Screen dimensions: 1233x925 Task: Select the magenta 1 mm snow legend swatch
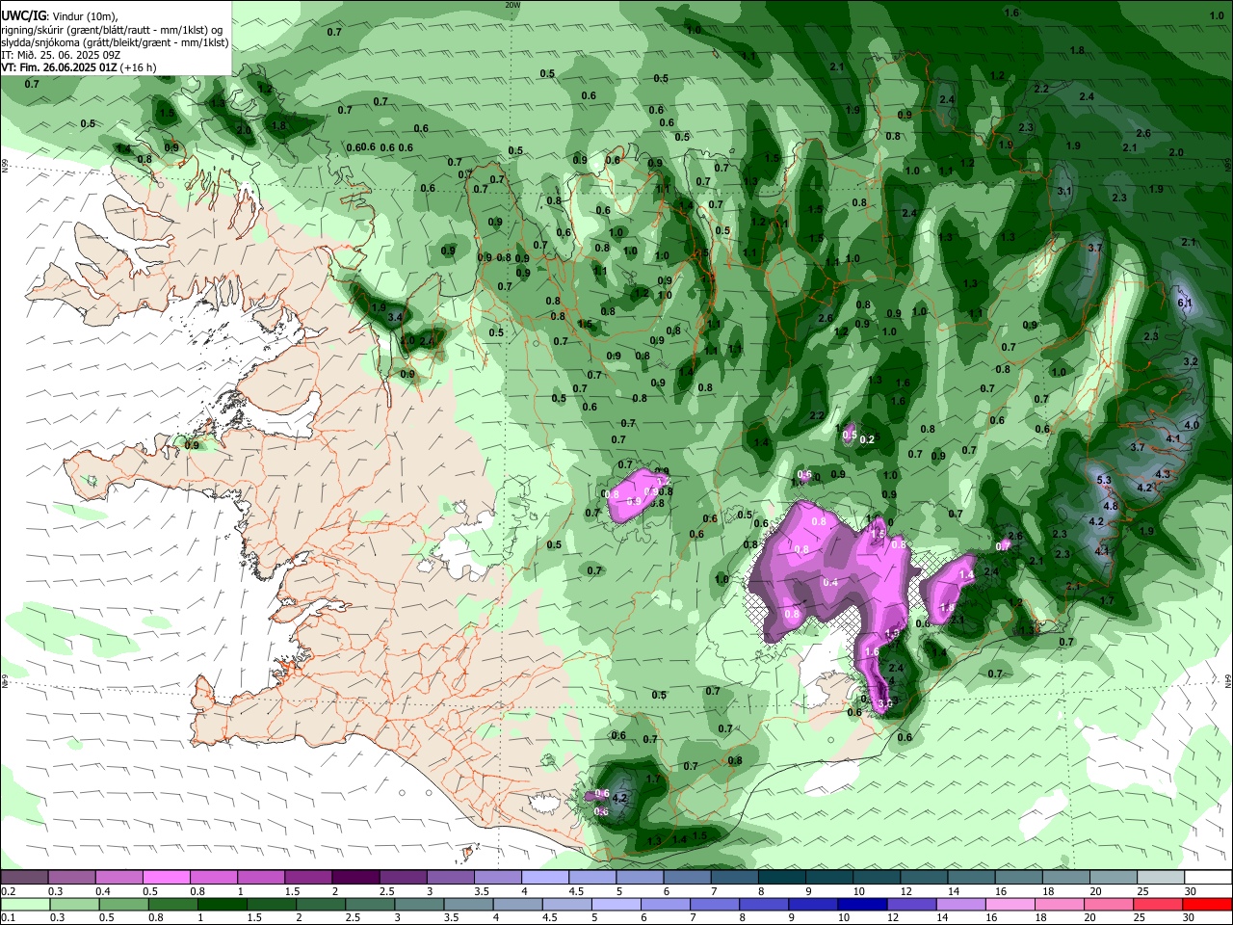[260, 878]
